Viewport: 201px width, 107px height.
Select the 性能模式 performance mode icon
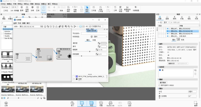click(27, 8)
